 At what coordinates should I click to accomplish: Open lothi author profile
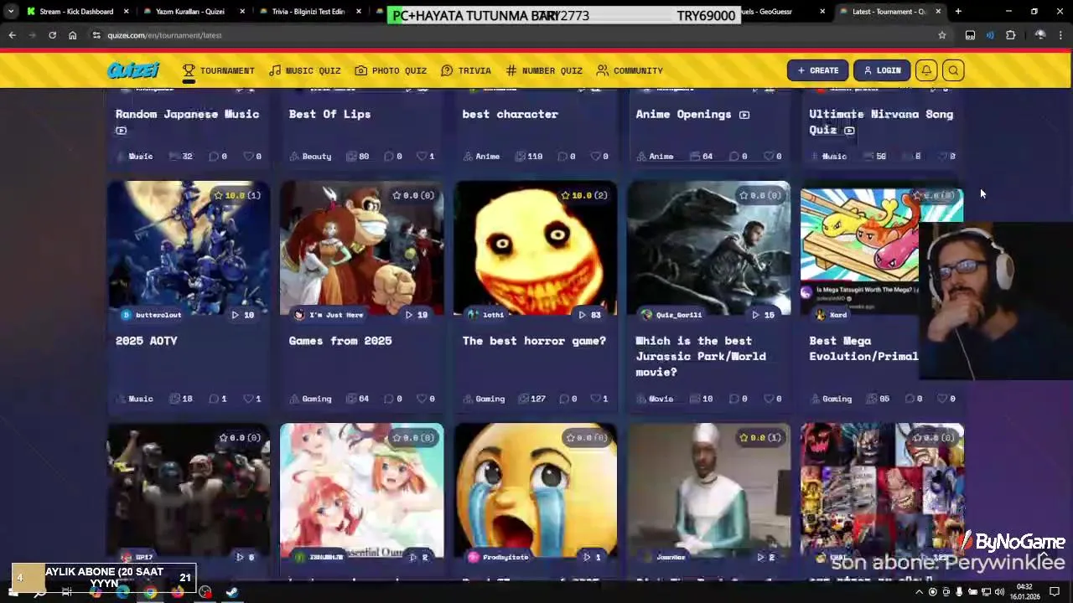point(487,315)
